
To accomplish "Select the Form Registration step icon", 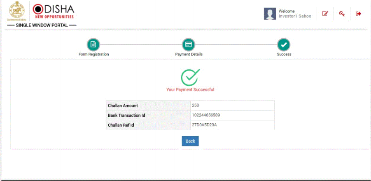I will coord(93,45).
